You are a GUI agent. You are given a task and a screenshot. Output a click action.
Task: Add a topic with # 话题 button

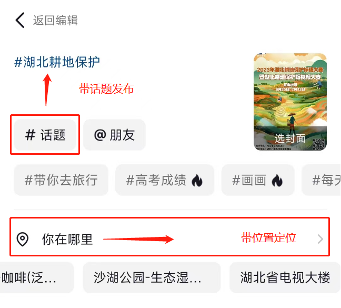click(x=45, y=135)
